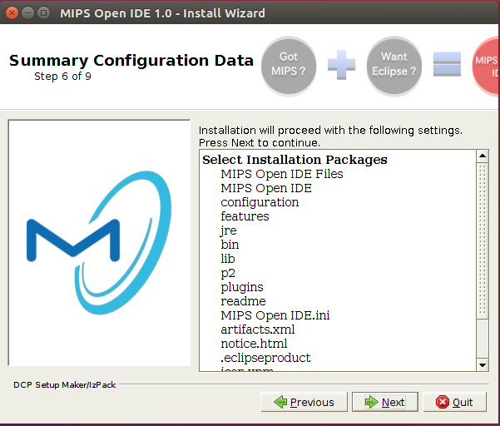Click 'Select Installation Packages' heading
This screenshot has width=500, height=426.
pos(295,160)
